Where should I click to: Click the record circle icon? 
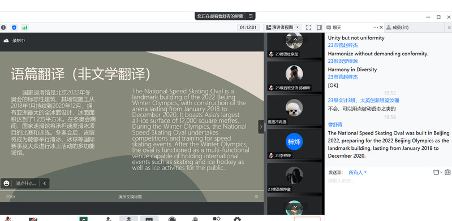coord(172,219)
